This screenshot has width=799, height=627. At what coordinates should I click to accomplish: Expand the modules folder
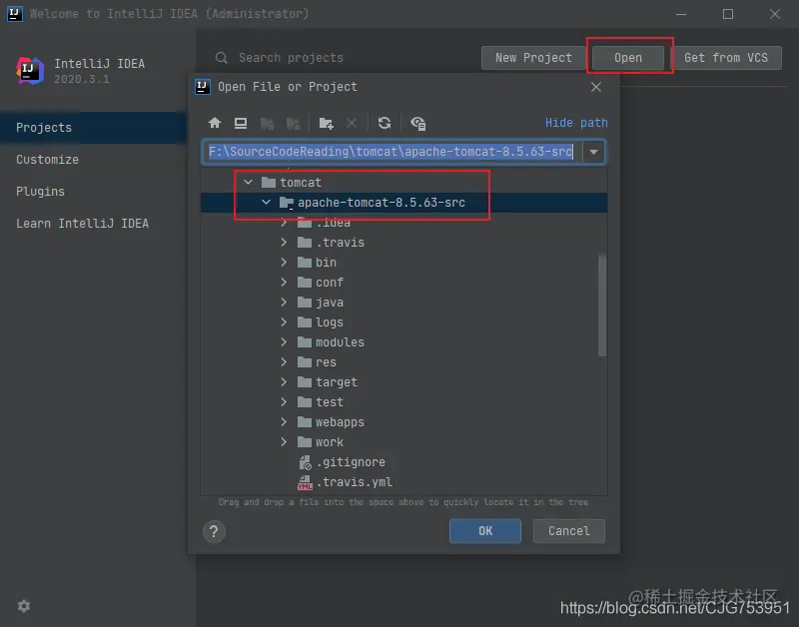[x=284, y=342]
